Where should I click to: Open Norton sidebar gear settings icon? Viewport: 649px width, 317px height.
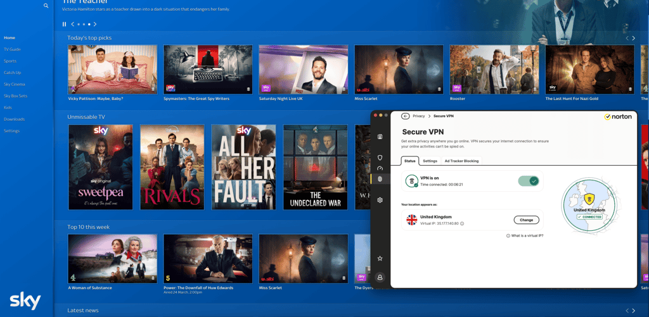coord(380,200)
